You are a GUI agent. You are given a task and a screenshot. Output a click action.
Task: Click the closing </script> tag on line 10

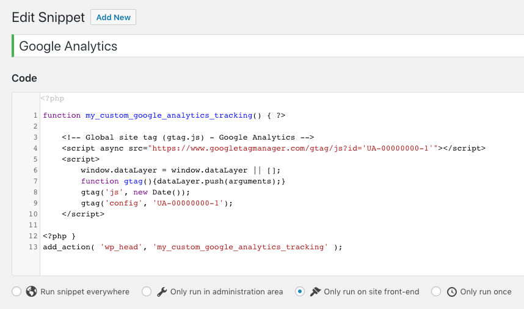point(83,214)
